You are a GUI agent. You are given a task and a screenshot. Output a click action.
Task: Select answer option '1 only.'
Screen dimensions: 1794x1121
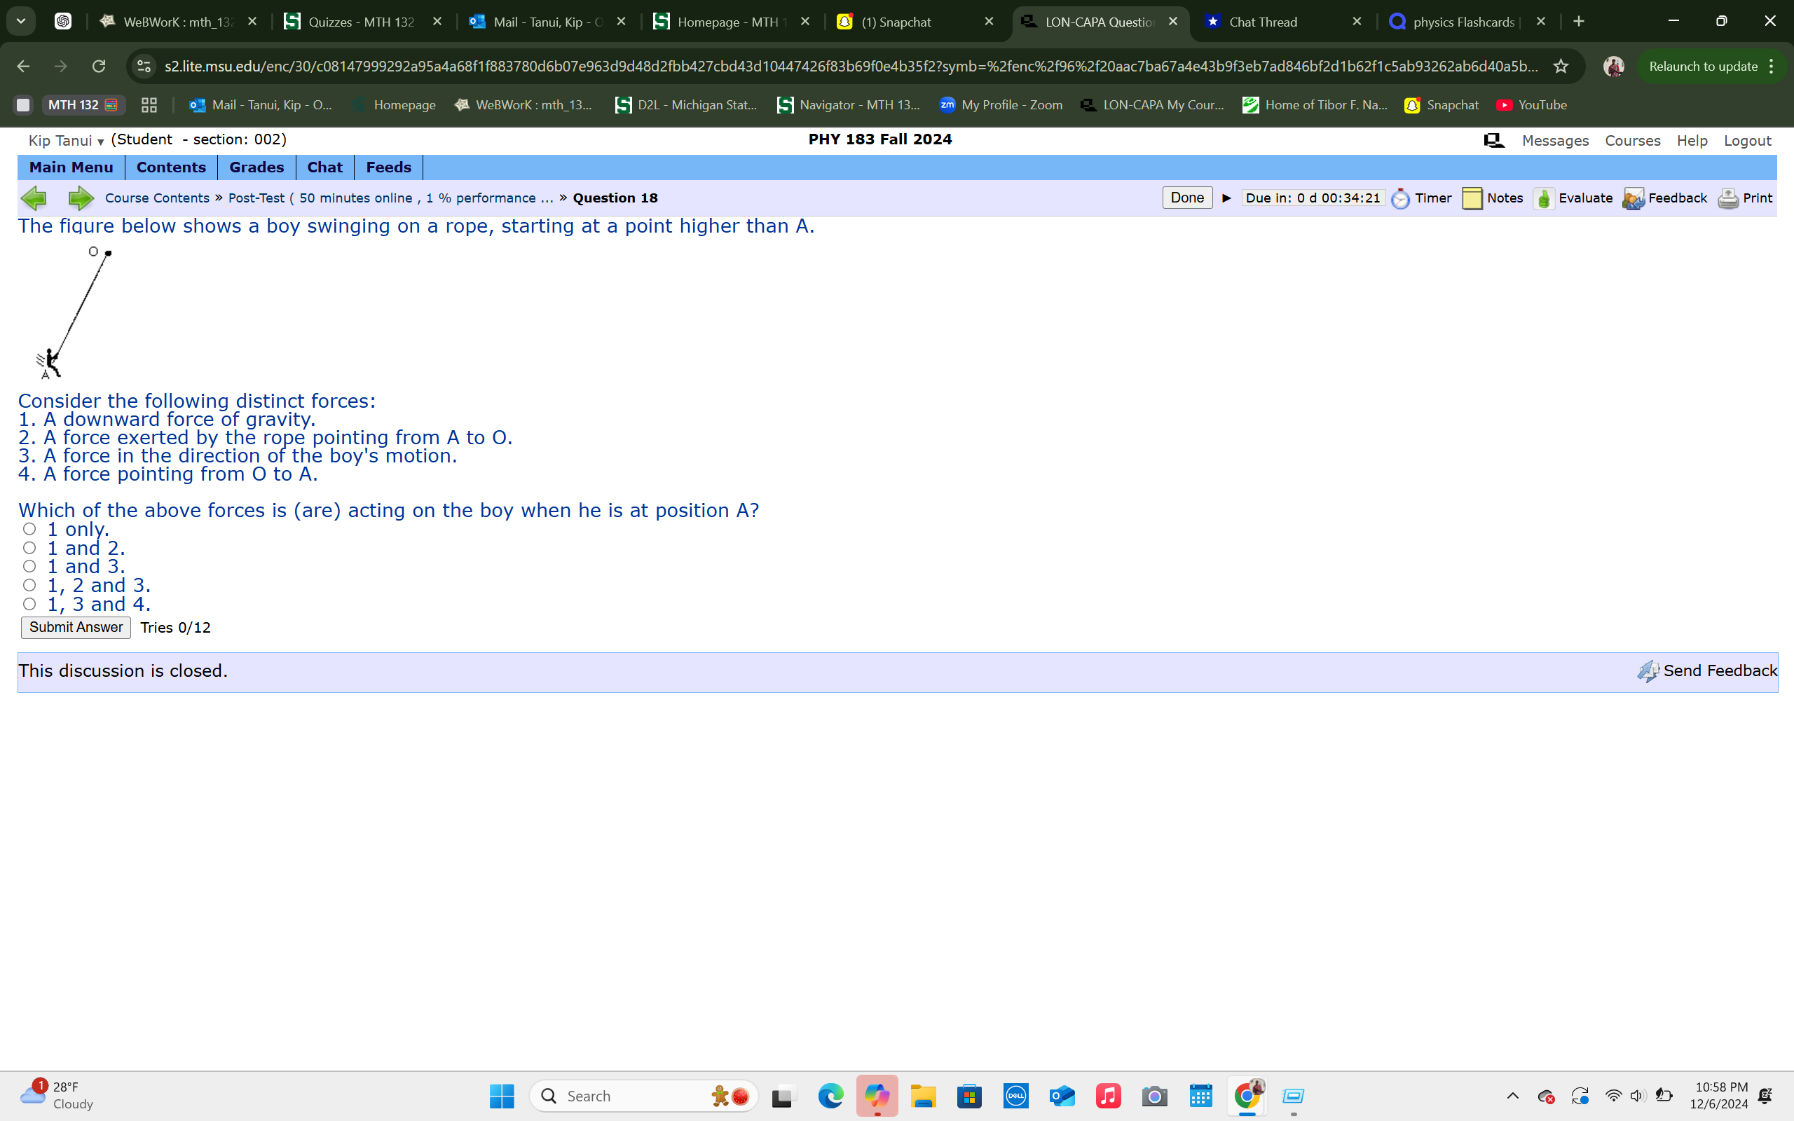pos(29,528)
